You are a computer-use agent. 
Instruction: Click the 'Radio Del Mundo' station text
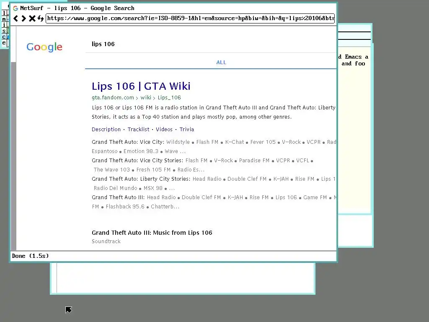[x=116, y=188]
